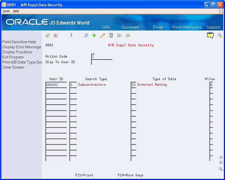
Task: Choose Clear Screen in the sidebar
Action: 13,67
